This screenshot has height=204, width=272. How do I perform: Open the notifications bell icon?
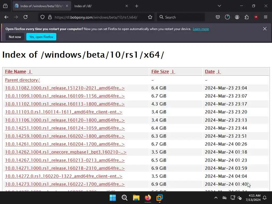click(x=265, y=198)
